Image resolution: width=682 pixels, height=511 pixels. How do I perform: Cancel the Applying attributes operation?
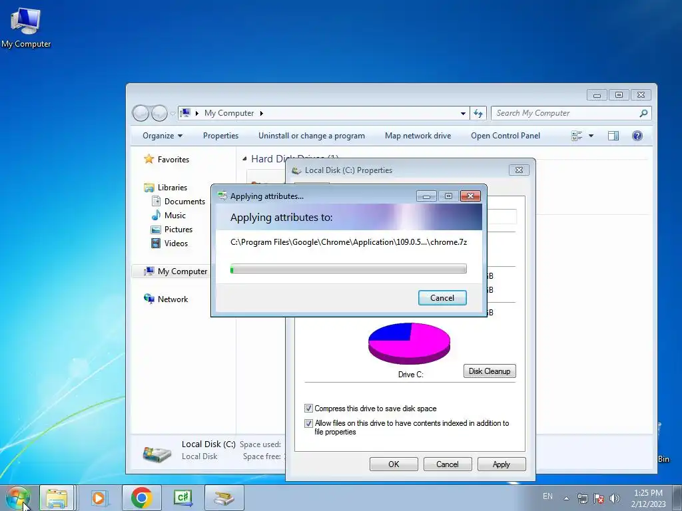(442, 297)
